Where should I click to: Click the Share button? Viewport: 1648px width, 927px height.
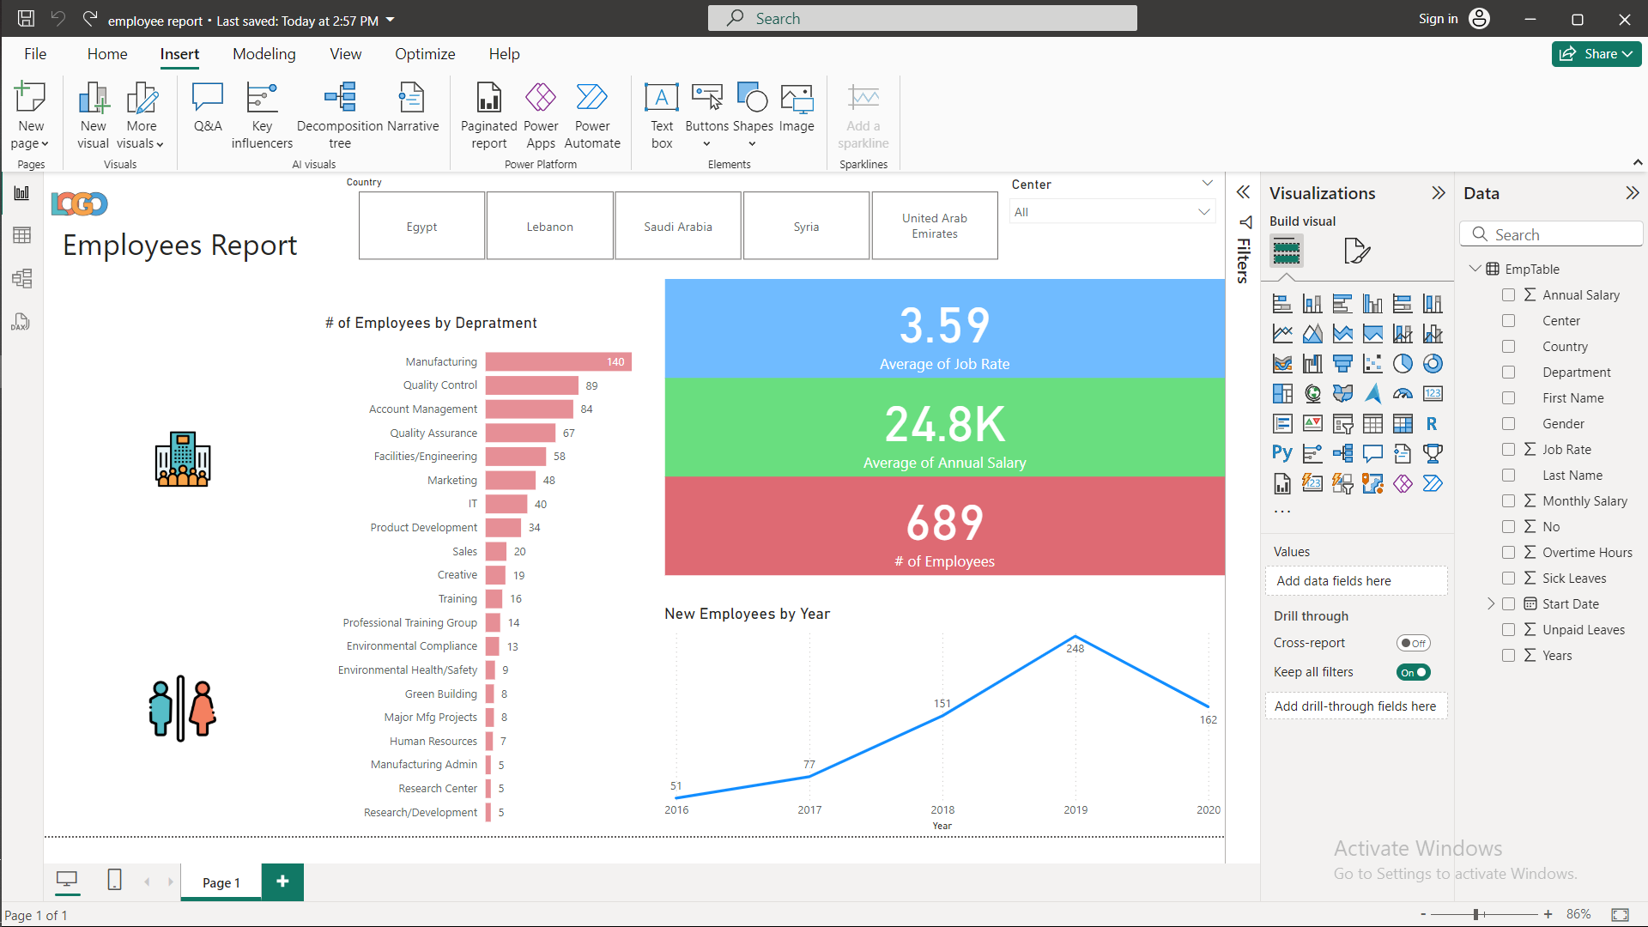tap(1596, 54)
